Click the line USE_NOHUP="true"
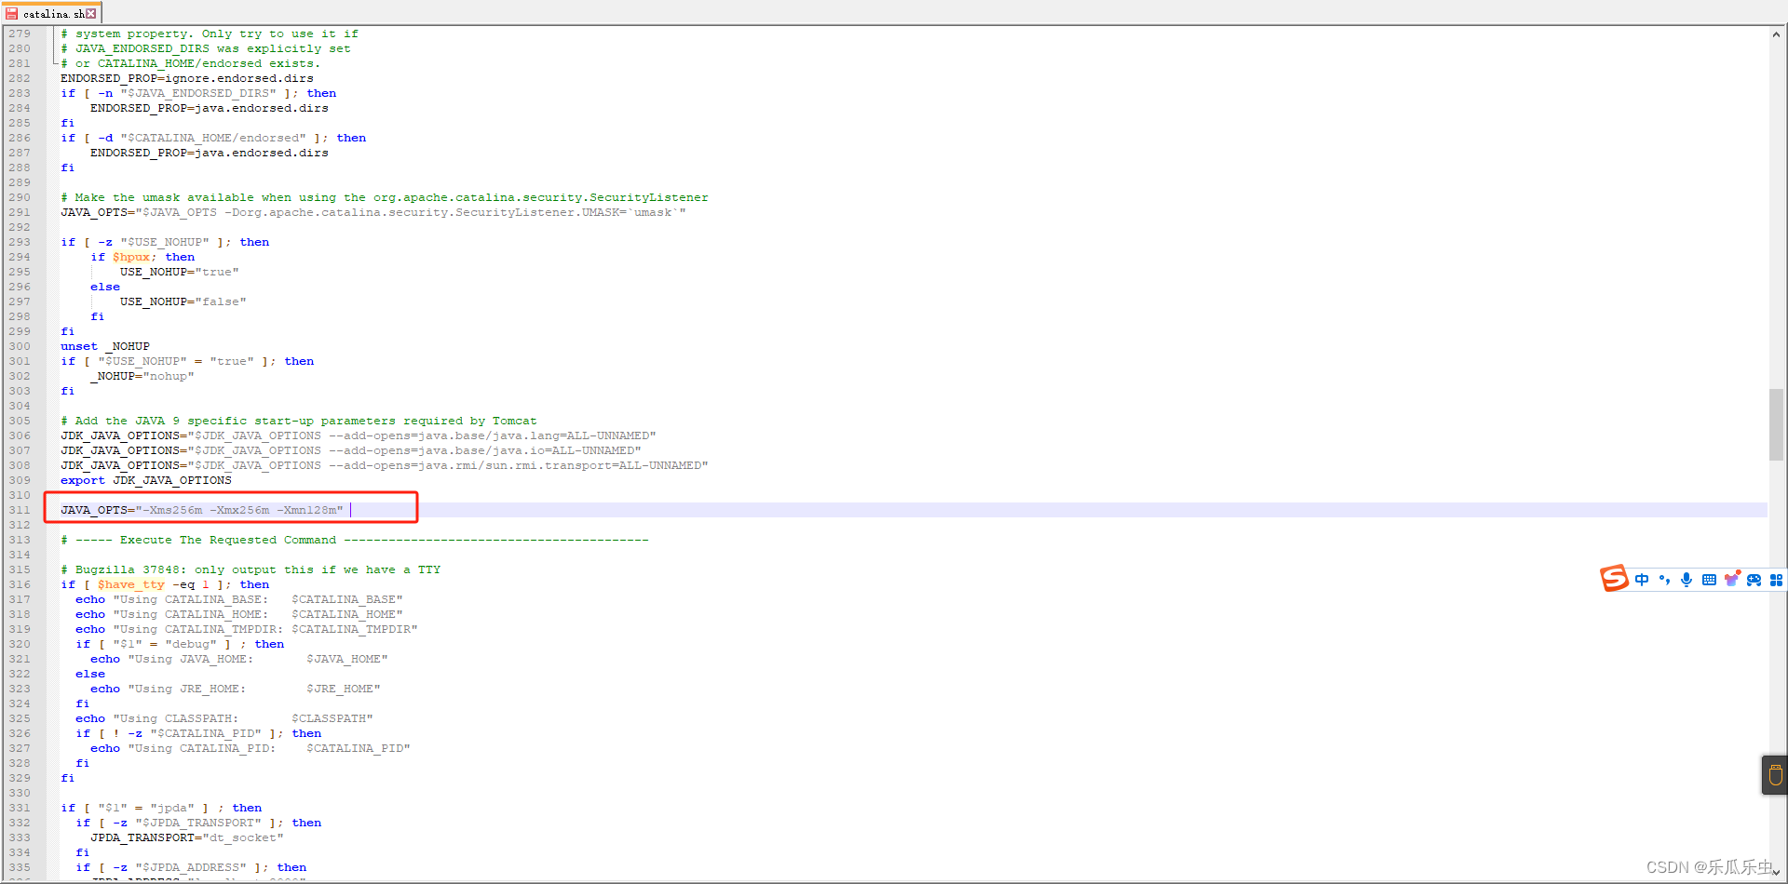The image size is (1788, 884). pos(180,272)
